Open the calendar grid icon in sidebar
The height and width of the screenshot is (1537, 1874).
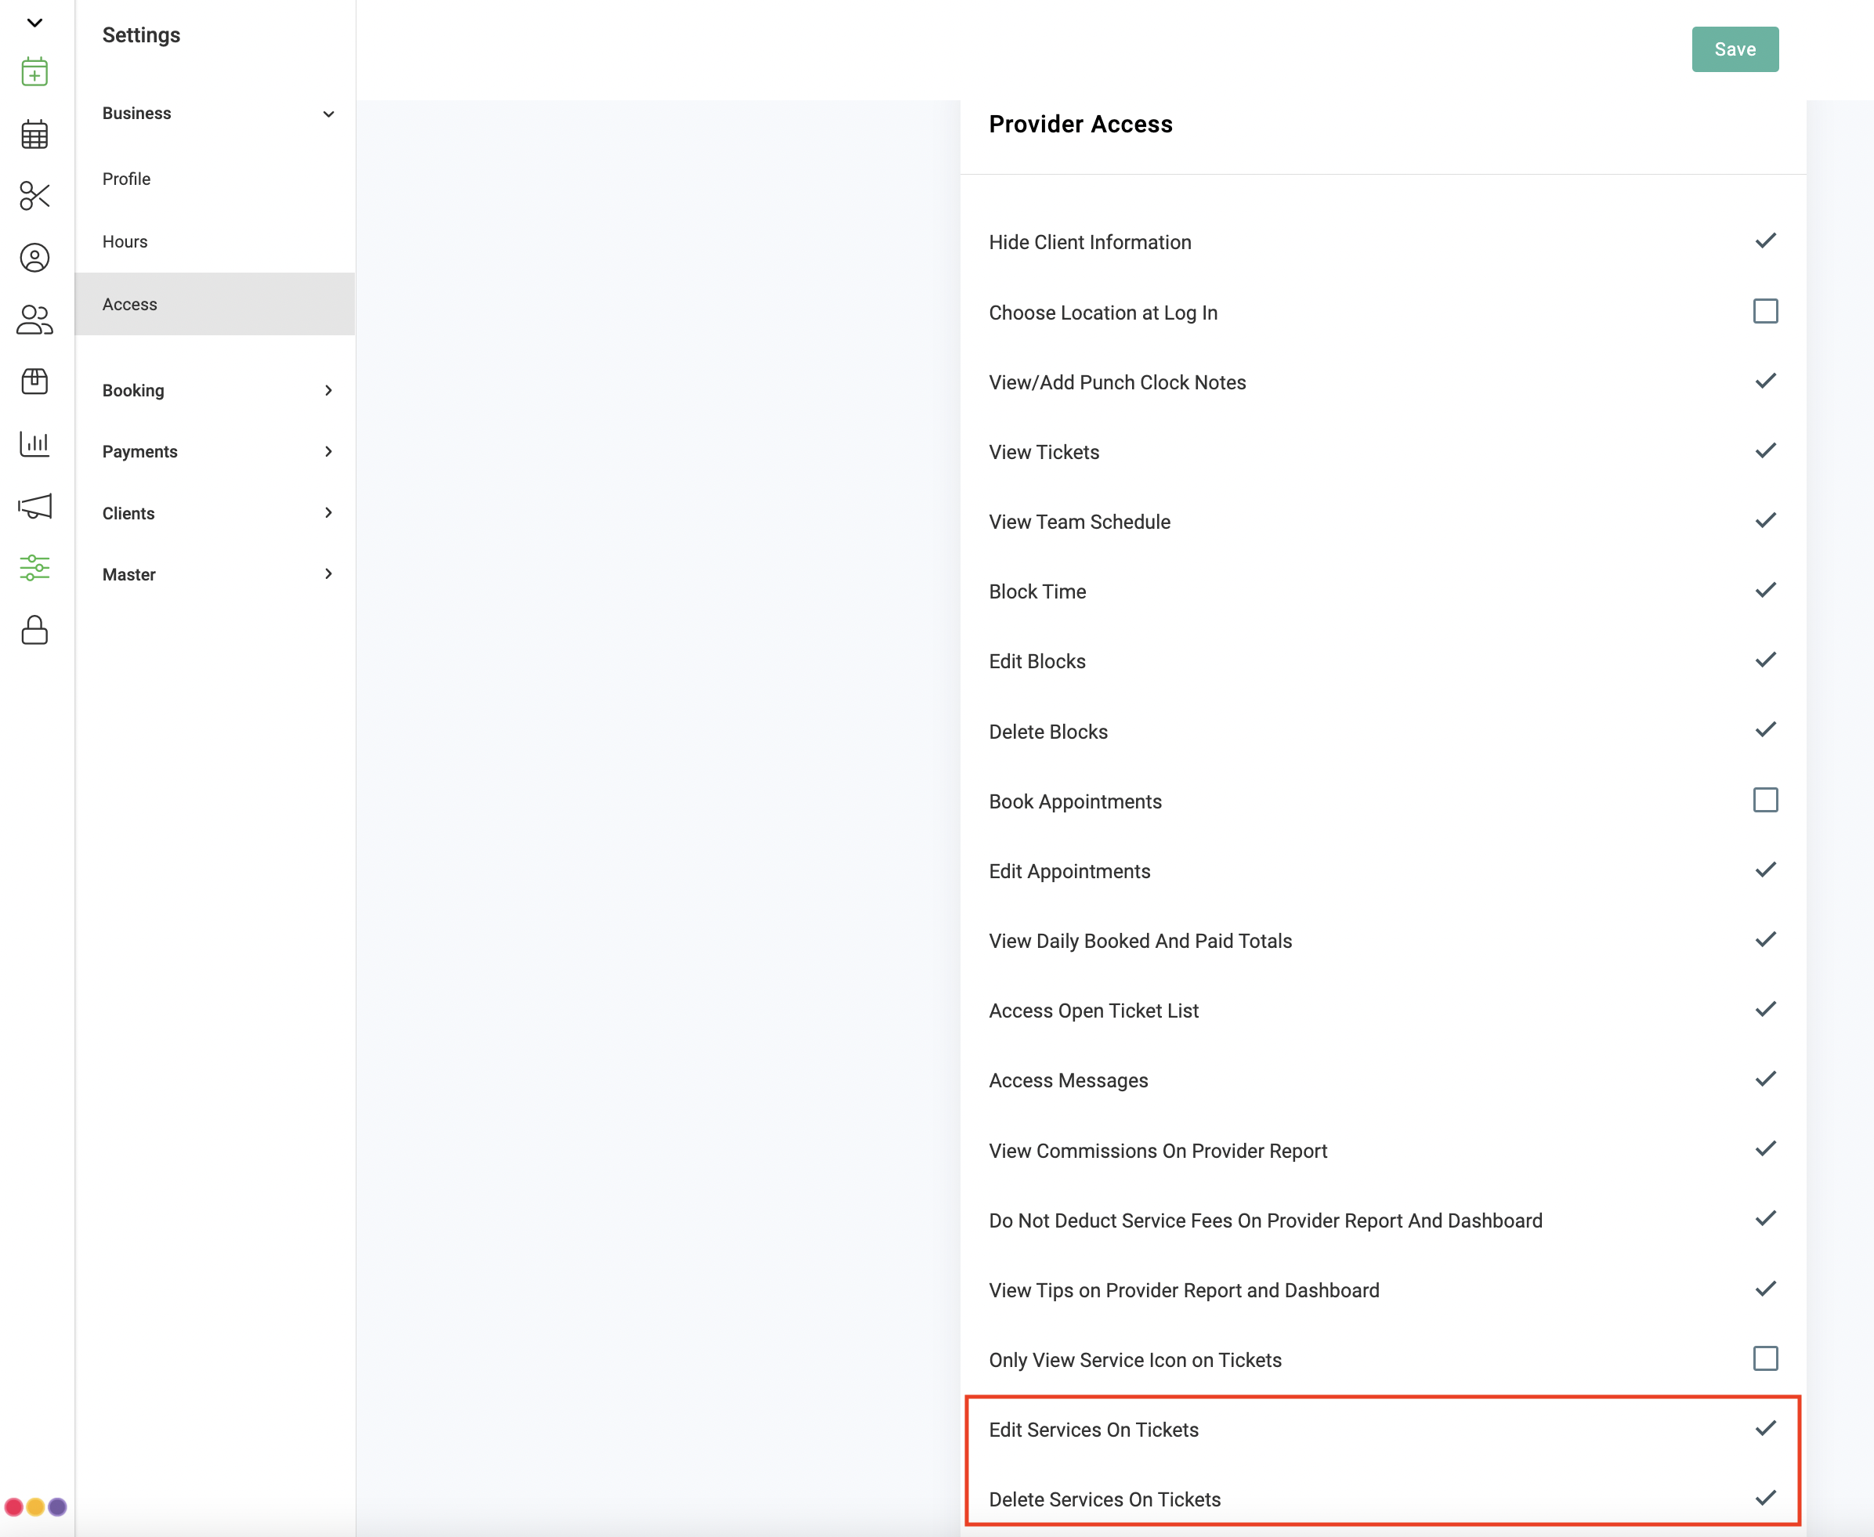(x=34, y=134)
